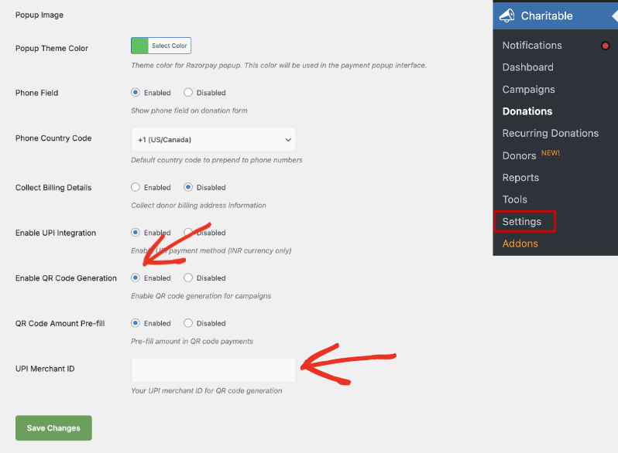Click the Save Changes button

(53, 427)
